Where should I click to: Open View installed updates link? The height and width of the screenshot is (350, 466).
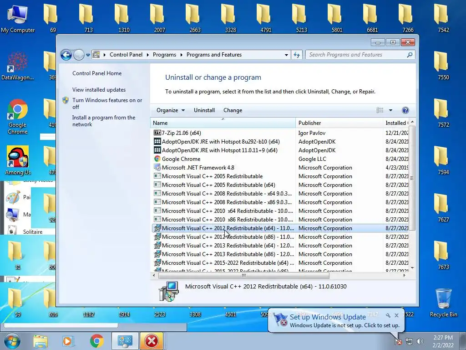tap(99, 90)
